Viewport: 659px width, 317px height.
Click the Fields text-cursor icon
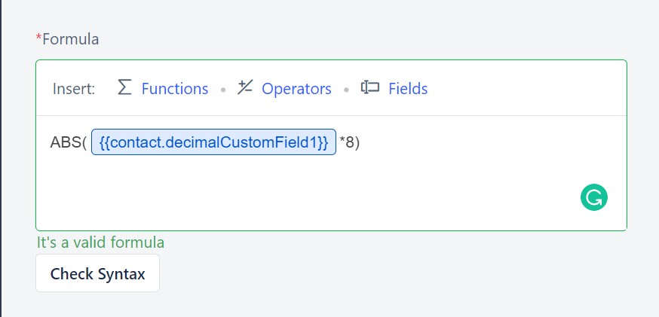pos(370,87)
